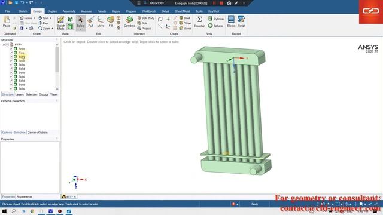The image size is (383, 215).
Task: Create a Cylinder body
Action: coord(216,19)
